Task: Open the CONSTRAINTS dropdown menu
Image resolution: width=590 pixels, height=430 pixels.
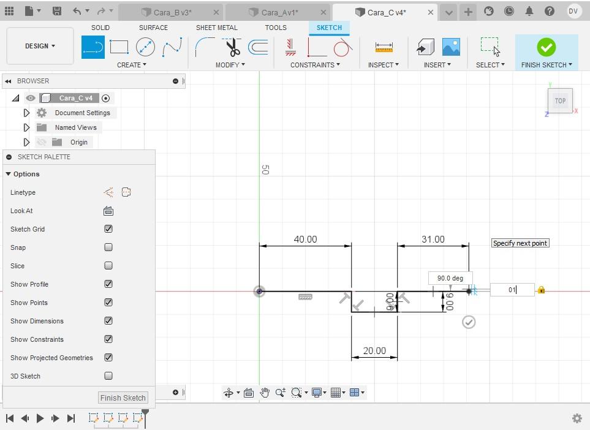Action: 315,65
